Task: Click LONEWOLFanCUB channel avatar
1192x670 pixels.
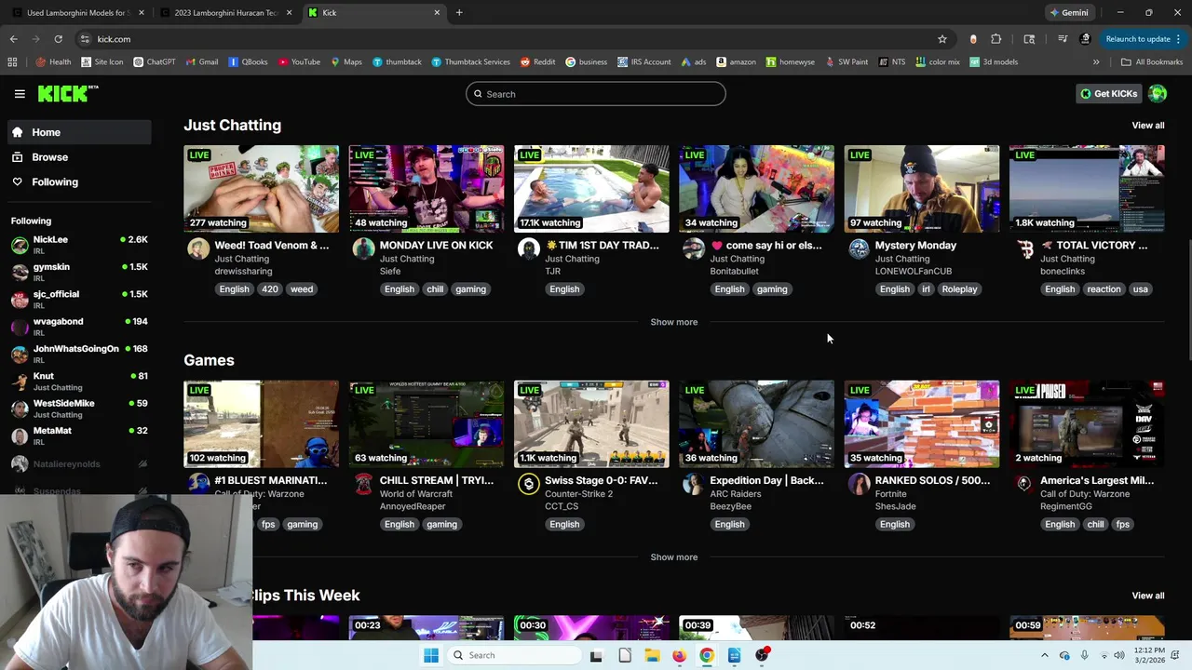Action: click(x=859, y=248)
